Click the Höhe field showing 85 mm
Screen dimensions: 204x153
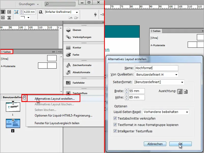(137, 97)
